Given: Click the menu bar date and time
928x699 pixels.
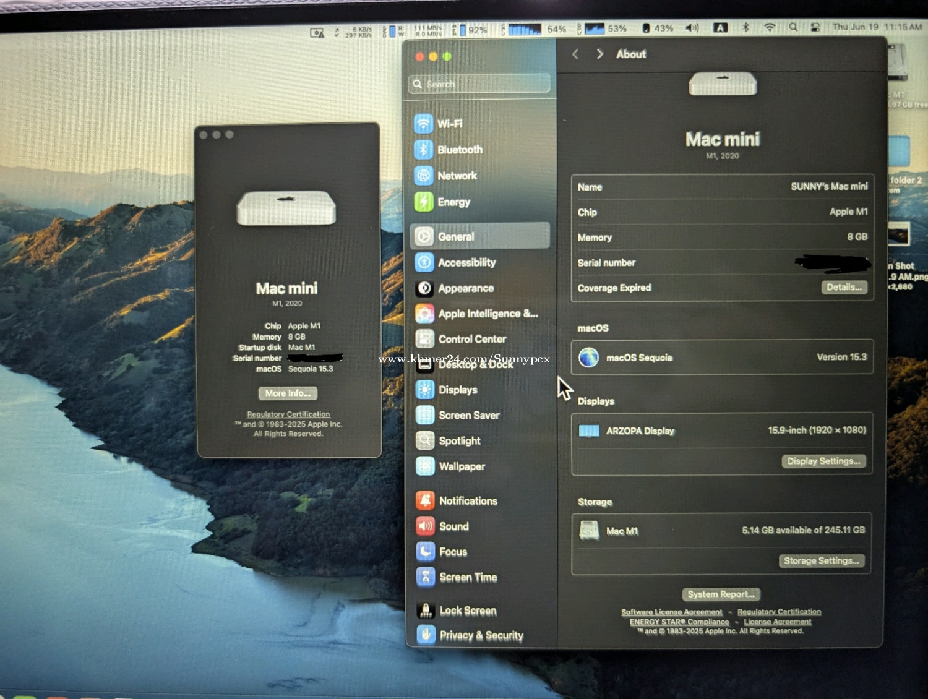Looking at the screenshot, I should point(877,27).
